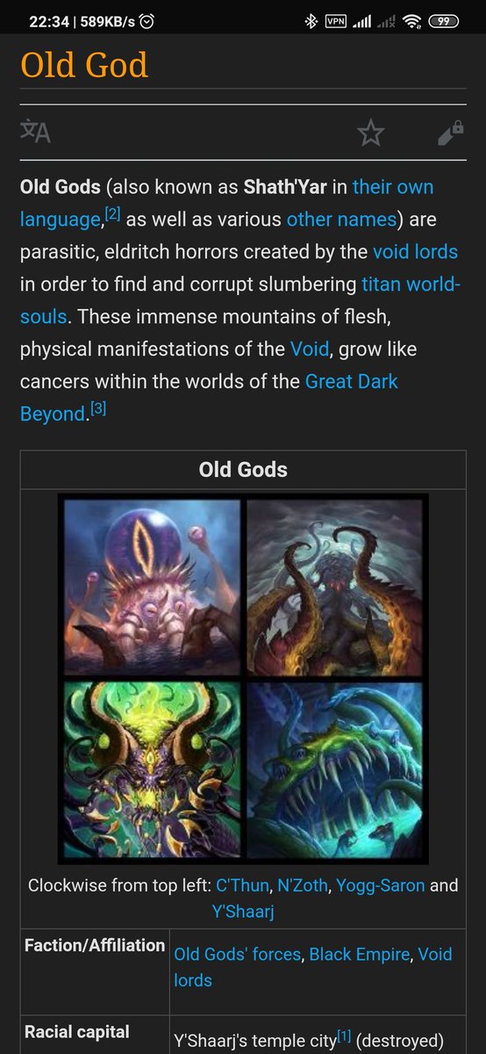Image resolution: width=486 pixels, height=1054 pixels.
Task: Tap the Bluetooth status icon
Action: pyautogui.click(x=311, y=22)
